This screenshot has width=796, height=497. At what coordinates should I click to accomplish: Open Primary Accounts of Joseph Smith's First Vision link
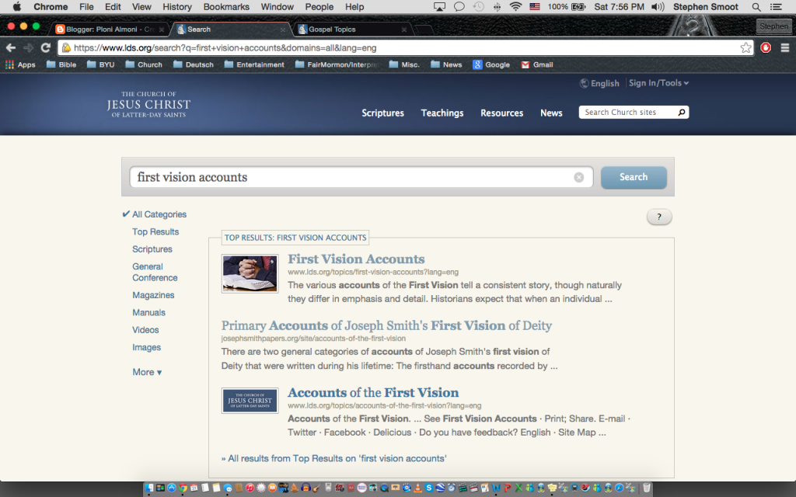[386, 325]
